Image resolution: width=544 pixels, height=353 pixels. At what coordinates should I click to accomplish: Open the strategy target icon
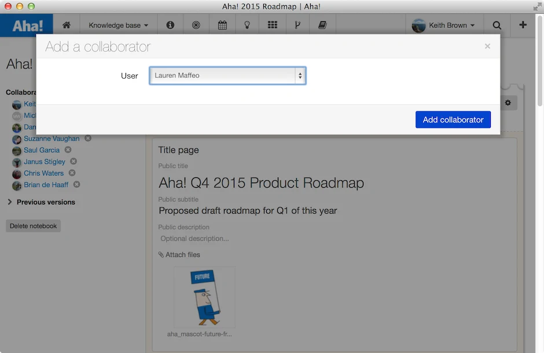coord(196,25)
